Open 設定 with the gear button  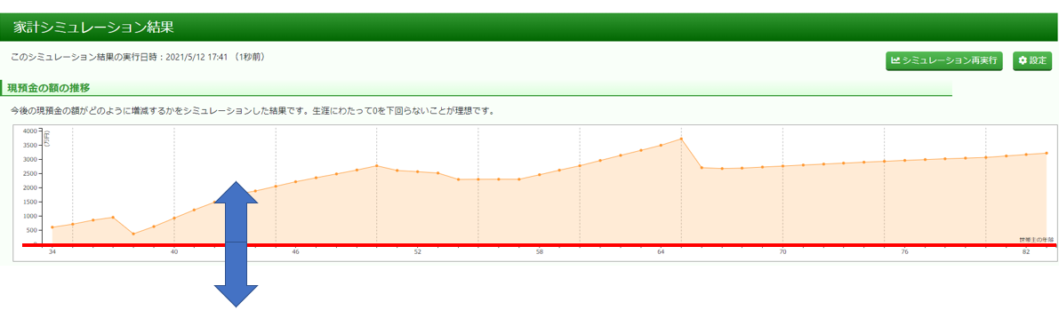(x=1032, y=60)
